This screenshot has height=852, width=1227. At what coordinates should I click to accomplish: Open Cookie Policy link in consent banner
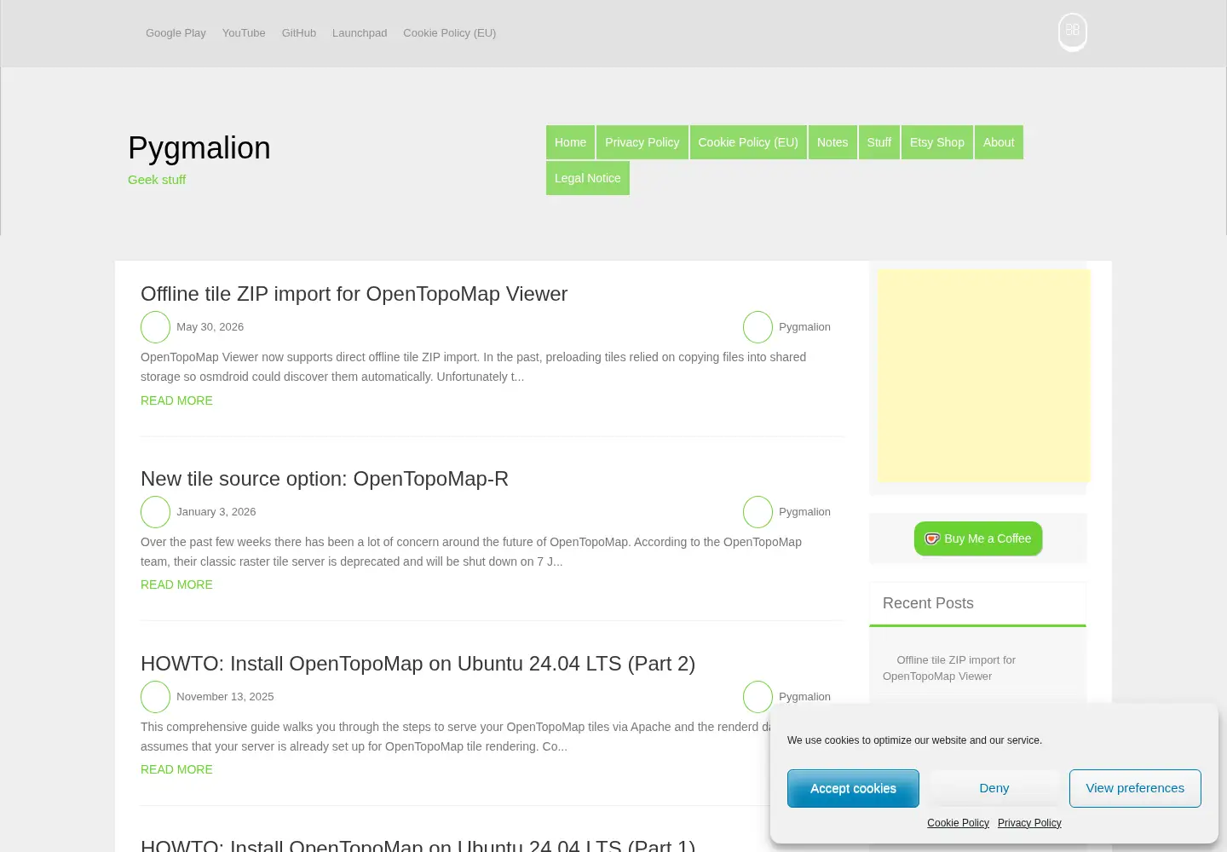point(958,823)
